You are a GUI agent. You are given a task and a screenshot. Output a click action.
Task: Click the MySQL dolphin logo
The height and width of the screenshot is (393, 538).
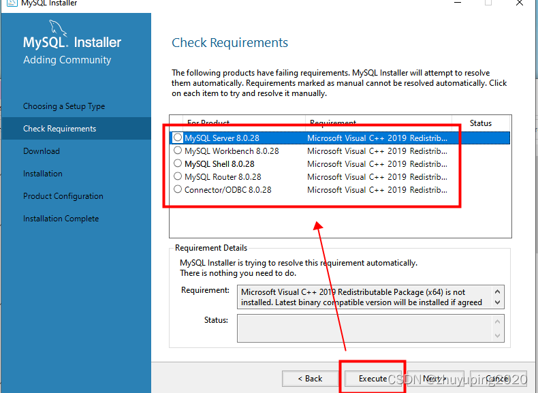(58, 28)
